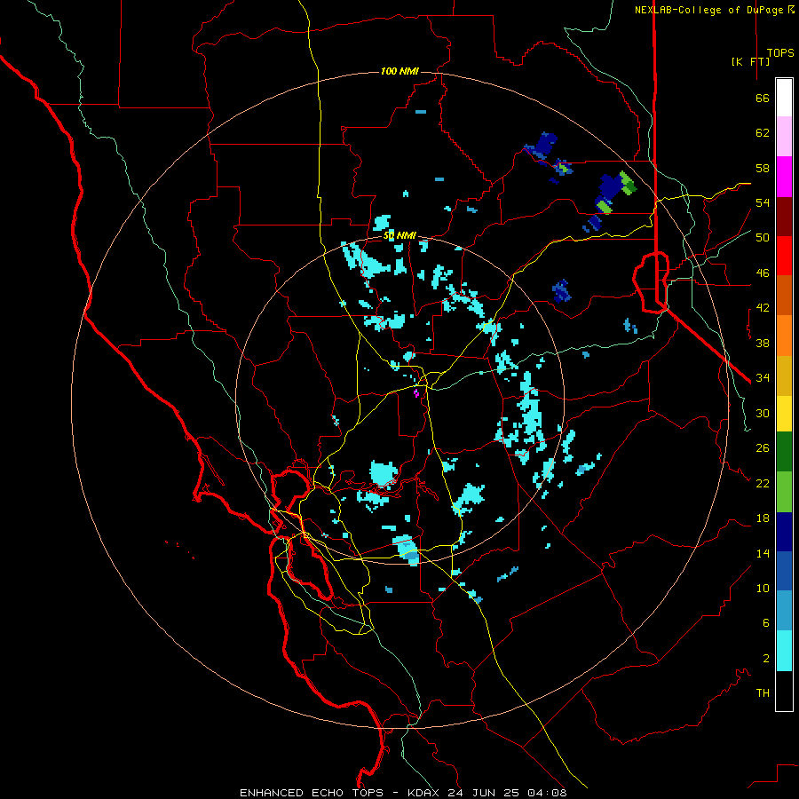Click the gold swatch in the legend
The width and height of the screenshot is (799, 799).
[784, 376]
